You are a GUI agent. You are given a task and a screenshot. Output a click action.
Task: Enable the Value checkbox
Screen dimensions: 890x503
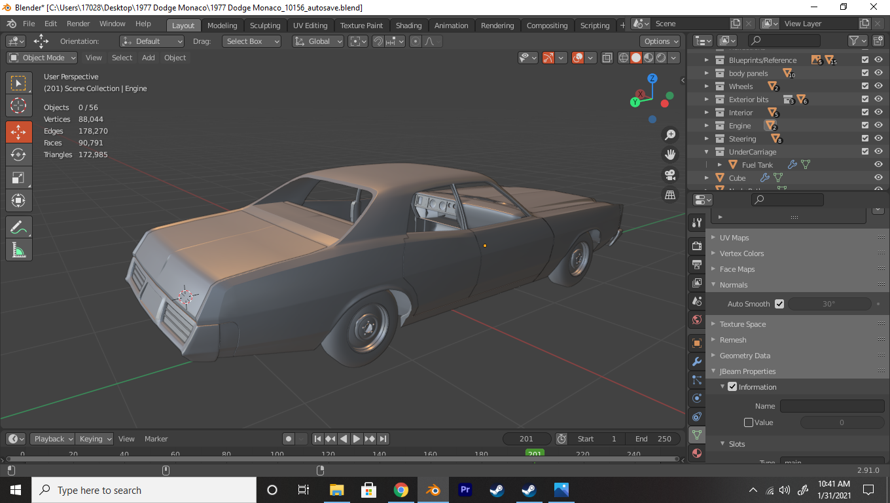(749, 422)
